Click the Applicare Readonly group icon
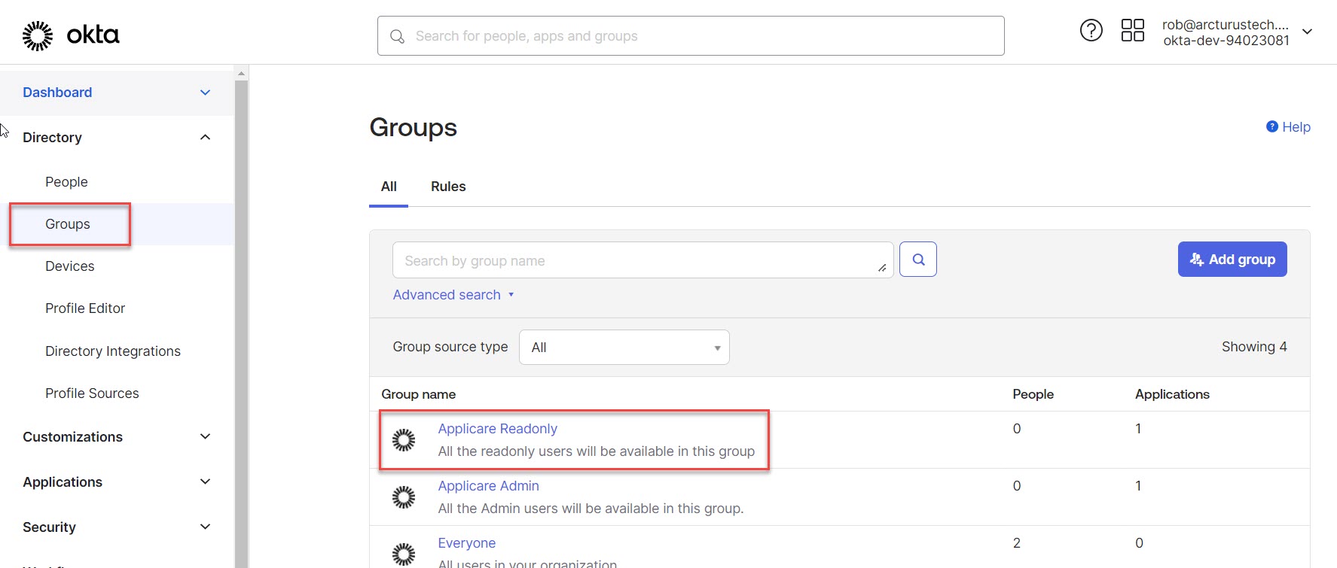1337x568 pixels. coord(404,440)
